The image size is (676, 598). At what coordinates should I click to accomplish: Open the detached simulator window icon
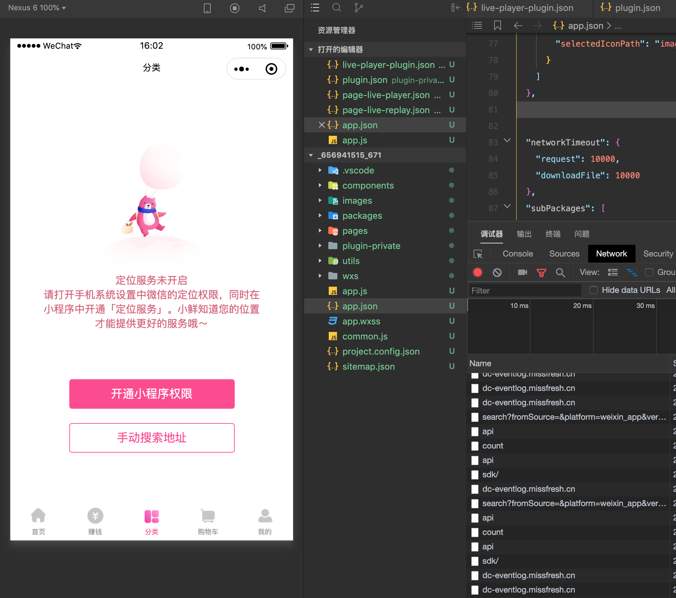click(290, 8)
